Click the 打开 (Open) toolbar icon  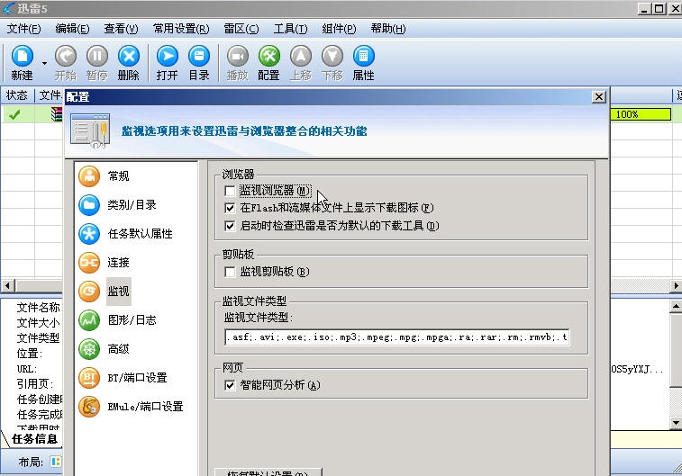click(x=168, y=57)
